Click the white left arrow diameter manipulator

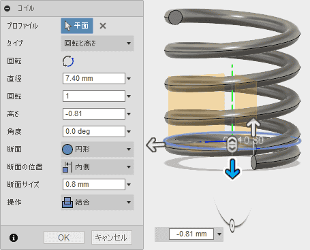(155, 145)
